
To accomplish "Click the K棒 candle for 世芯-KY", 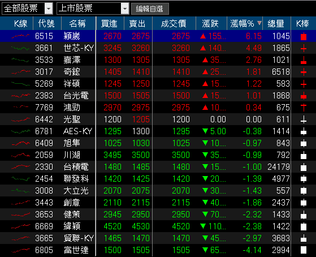I will pyautogui.click(x=304, y=49).
